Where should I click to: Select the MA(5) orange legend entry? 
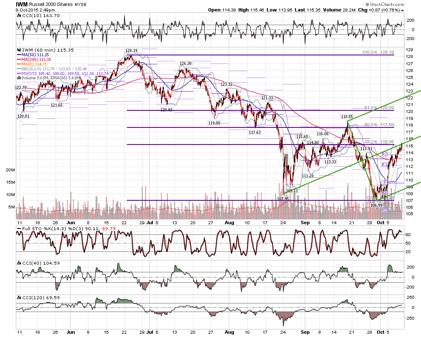[32, 64]
